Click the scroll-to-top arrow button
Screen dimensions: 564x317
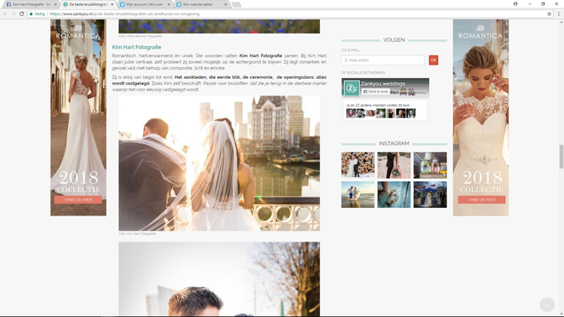(x=547, y=304)
